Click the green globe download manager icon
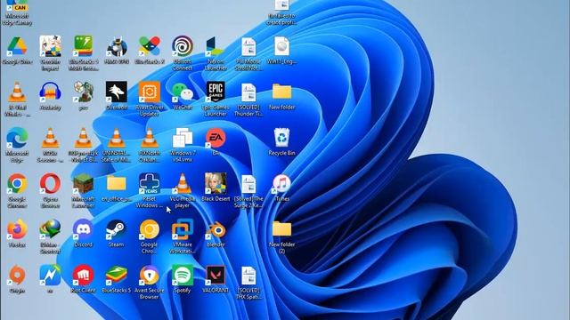The width and height of the screenshot is (570, 320). (x=50, y=229)
